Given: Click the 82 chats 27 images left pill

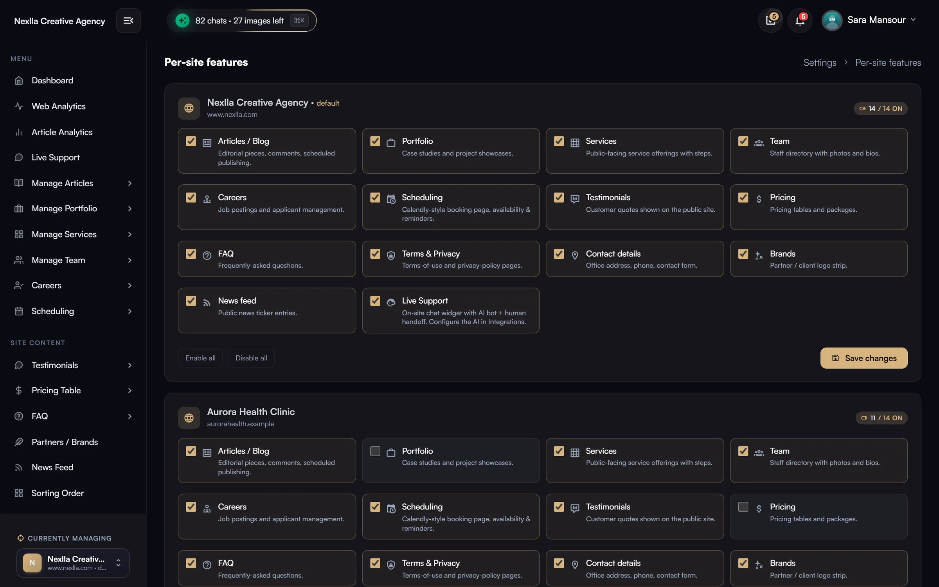Looking at the screenshot, I should [241, 20].
